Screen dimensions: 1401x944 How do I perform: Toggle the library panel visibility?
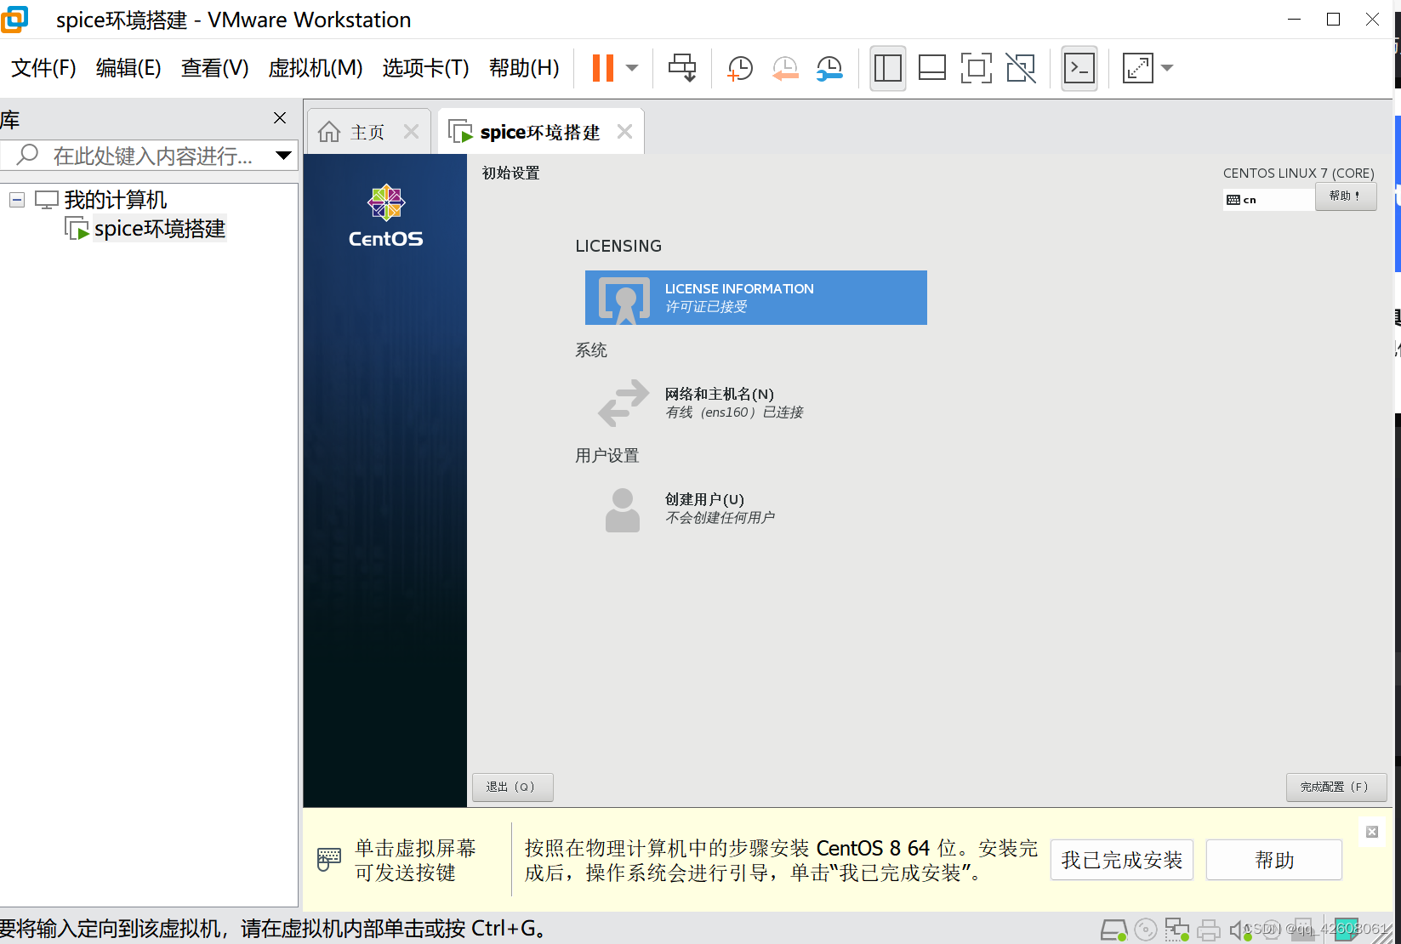tap(887, 68)
